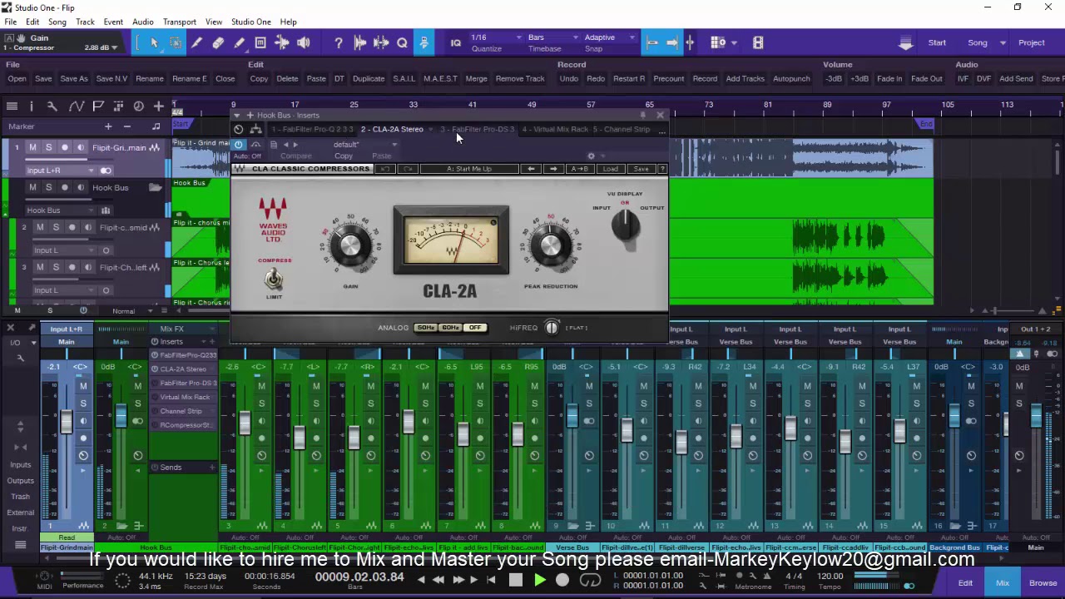Select the Range tool
Screen dimensions: 1065x599
pos(176,42)
